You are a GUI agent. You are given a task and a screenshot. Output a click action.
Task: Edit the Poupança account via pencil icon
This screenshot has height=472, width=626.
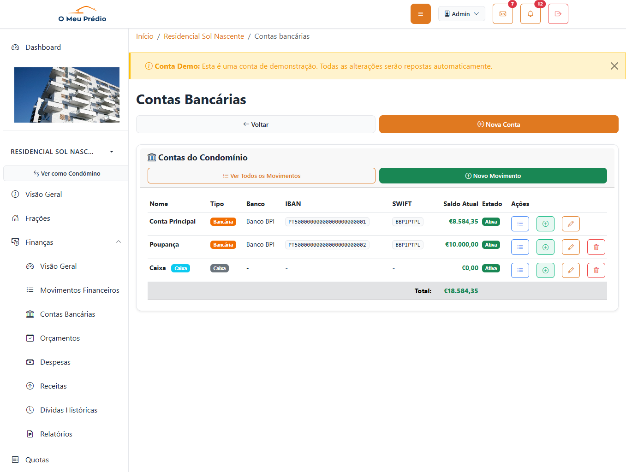pos(571,247)
